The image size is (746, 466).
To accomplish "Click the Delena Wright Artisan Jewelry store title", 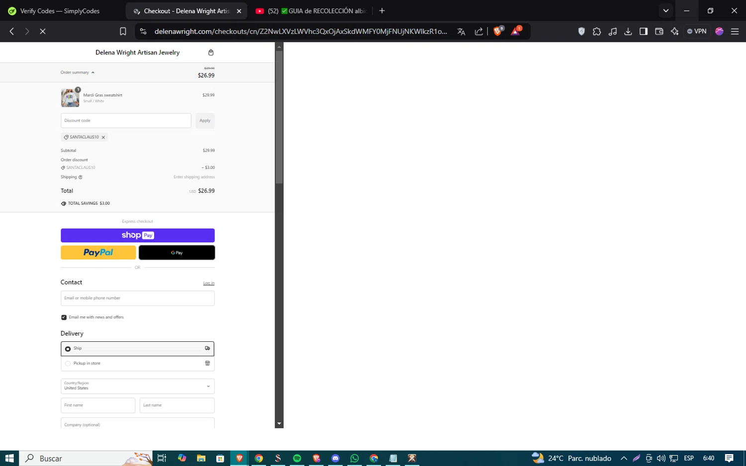I will [x=137, y=53].
